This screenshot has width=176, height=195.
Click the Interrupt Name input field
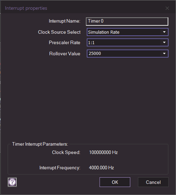tap(127, 21)
